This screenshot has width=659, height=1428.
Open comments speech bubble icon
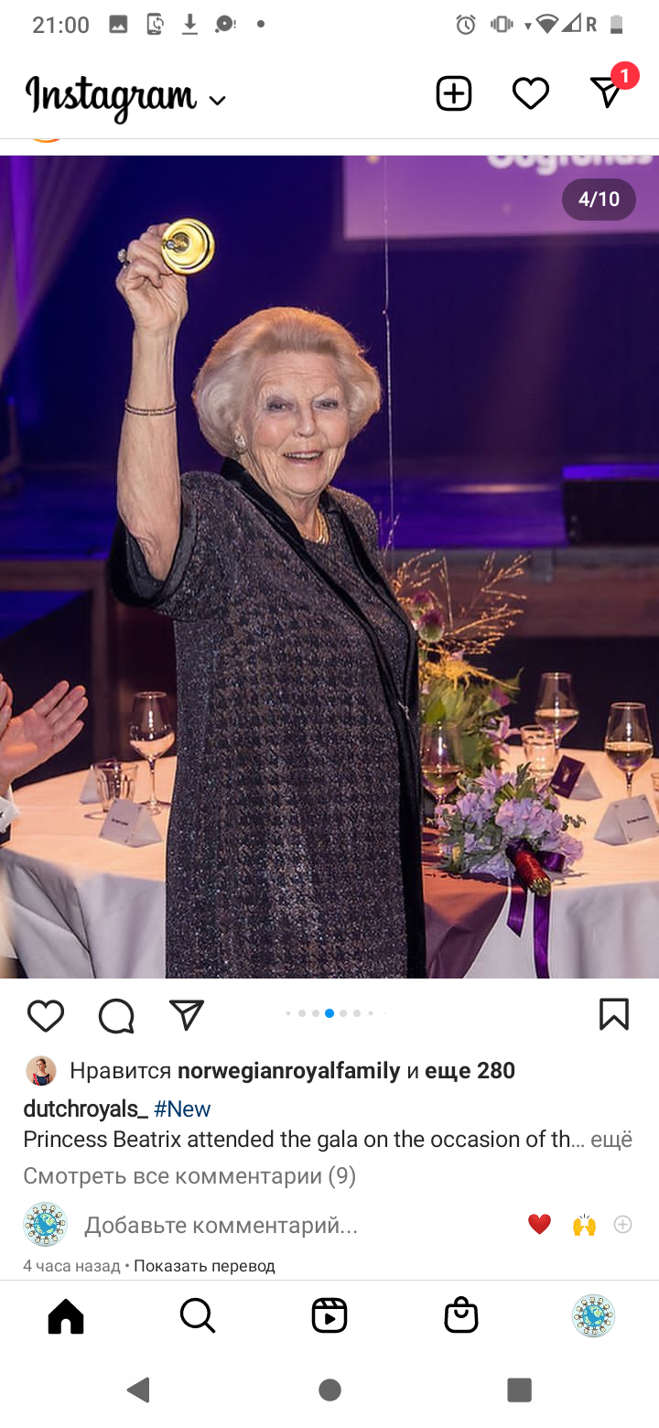point(116,1015)
